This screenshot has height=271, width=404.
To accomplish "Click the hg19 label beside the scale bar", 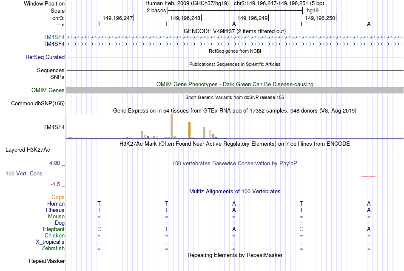I will [313, 11].
